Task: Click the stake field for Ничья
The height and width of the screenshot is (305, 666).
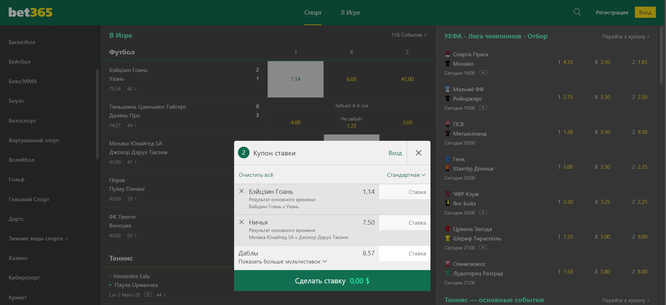Action: tap(405, 223)
